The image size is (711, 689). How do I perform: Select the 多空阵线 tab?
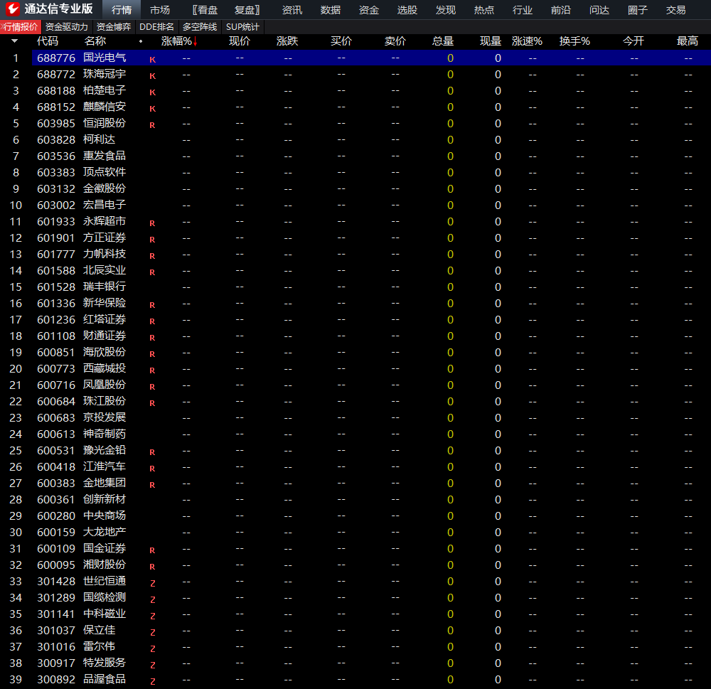click(200, 27)
